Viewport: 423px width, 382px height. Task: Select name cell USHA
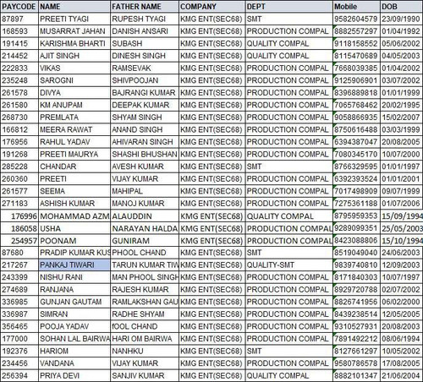pyautogui.click(x=74, y=228)
